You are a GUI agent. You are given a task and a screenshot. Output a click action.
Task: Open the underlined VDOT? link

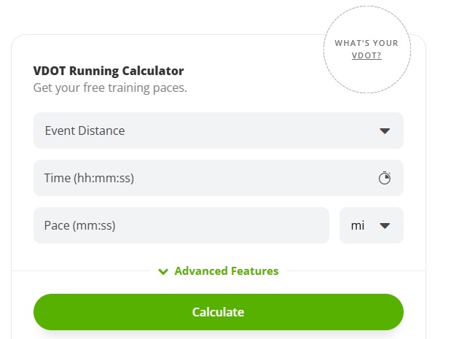(366, 55)
